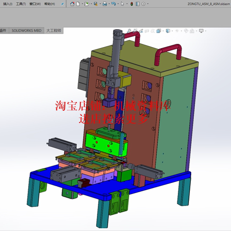231x231 pixels.
Task: Click the ZONGTU_ASM_8_ASM.sldasm title text
Action: (209, 4)
